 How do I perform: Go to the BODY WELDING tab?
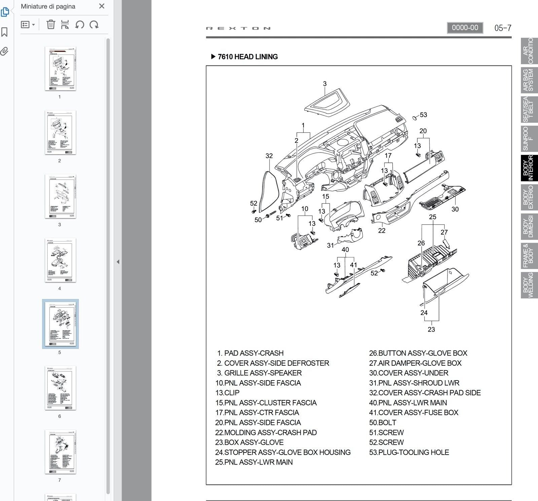[529, 285]
